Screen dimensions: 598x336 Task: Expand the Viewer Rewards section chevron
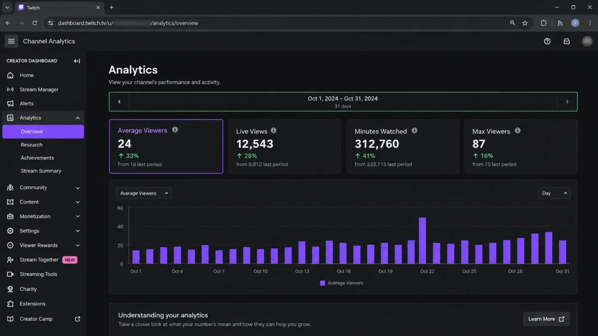pos(78,245)
